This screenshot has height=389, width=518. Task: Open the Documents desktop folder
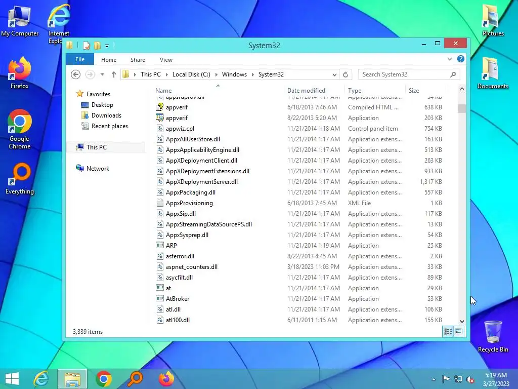tap(493, 73)
